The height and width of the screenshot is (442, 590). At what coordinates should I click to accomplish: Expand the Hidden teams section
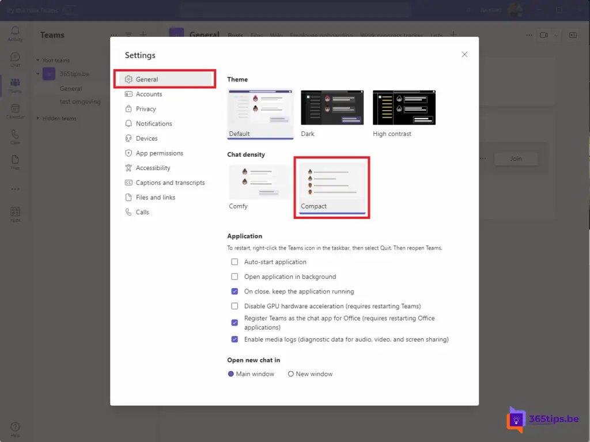[x=37, y=118]
